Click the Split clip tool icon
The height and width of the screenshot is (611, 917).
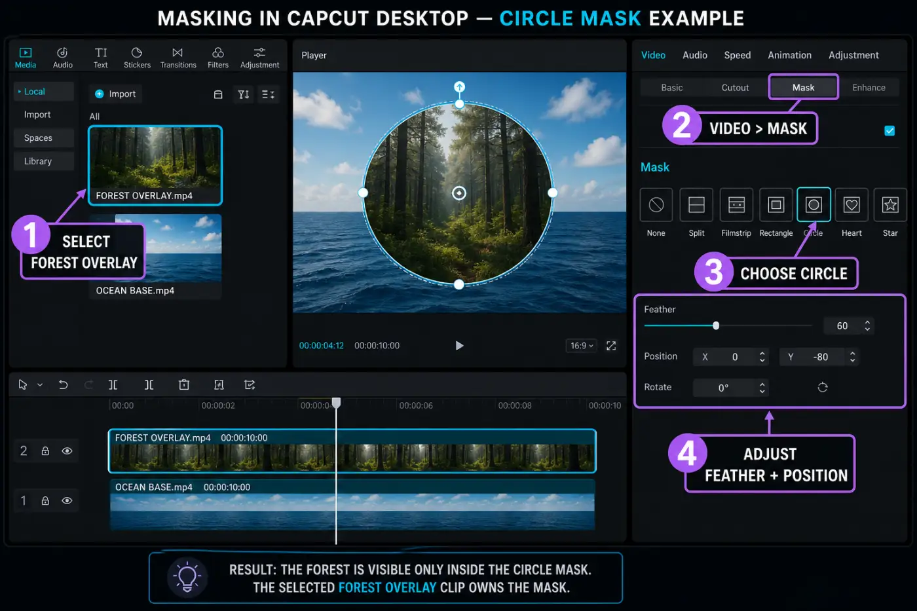tap(113, 385)
